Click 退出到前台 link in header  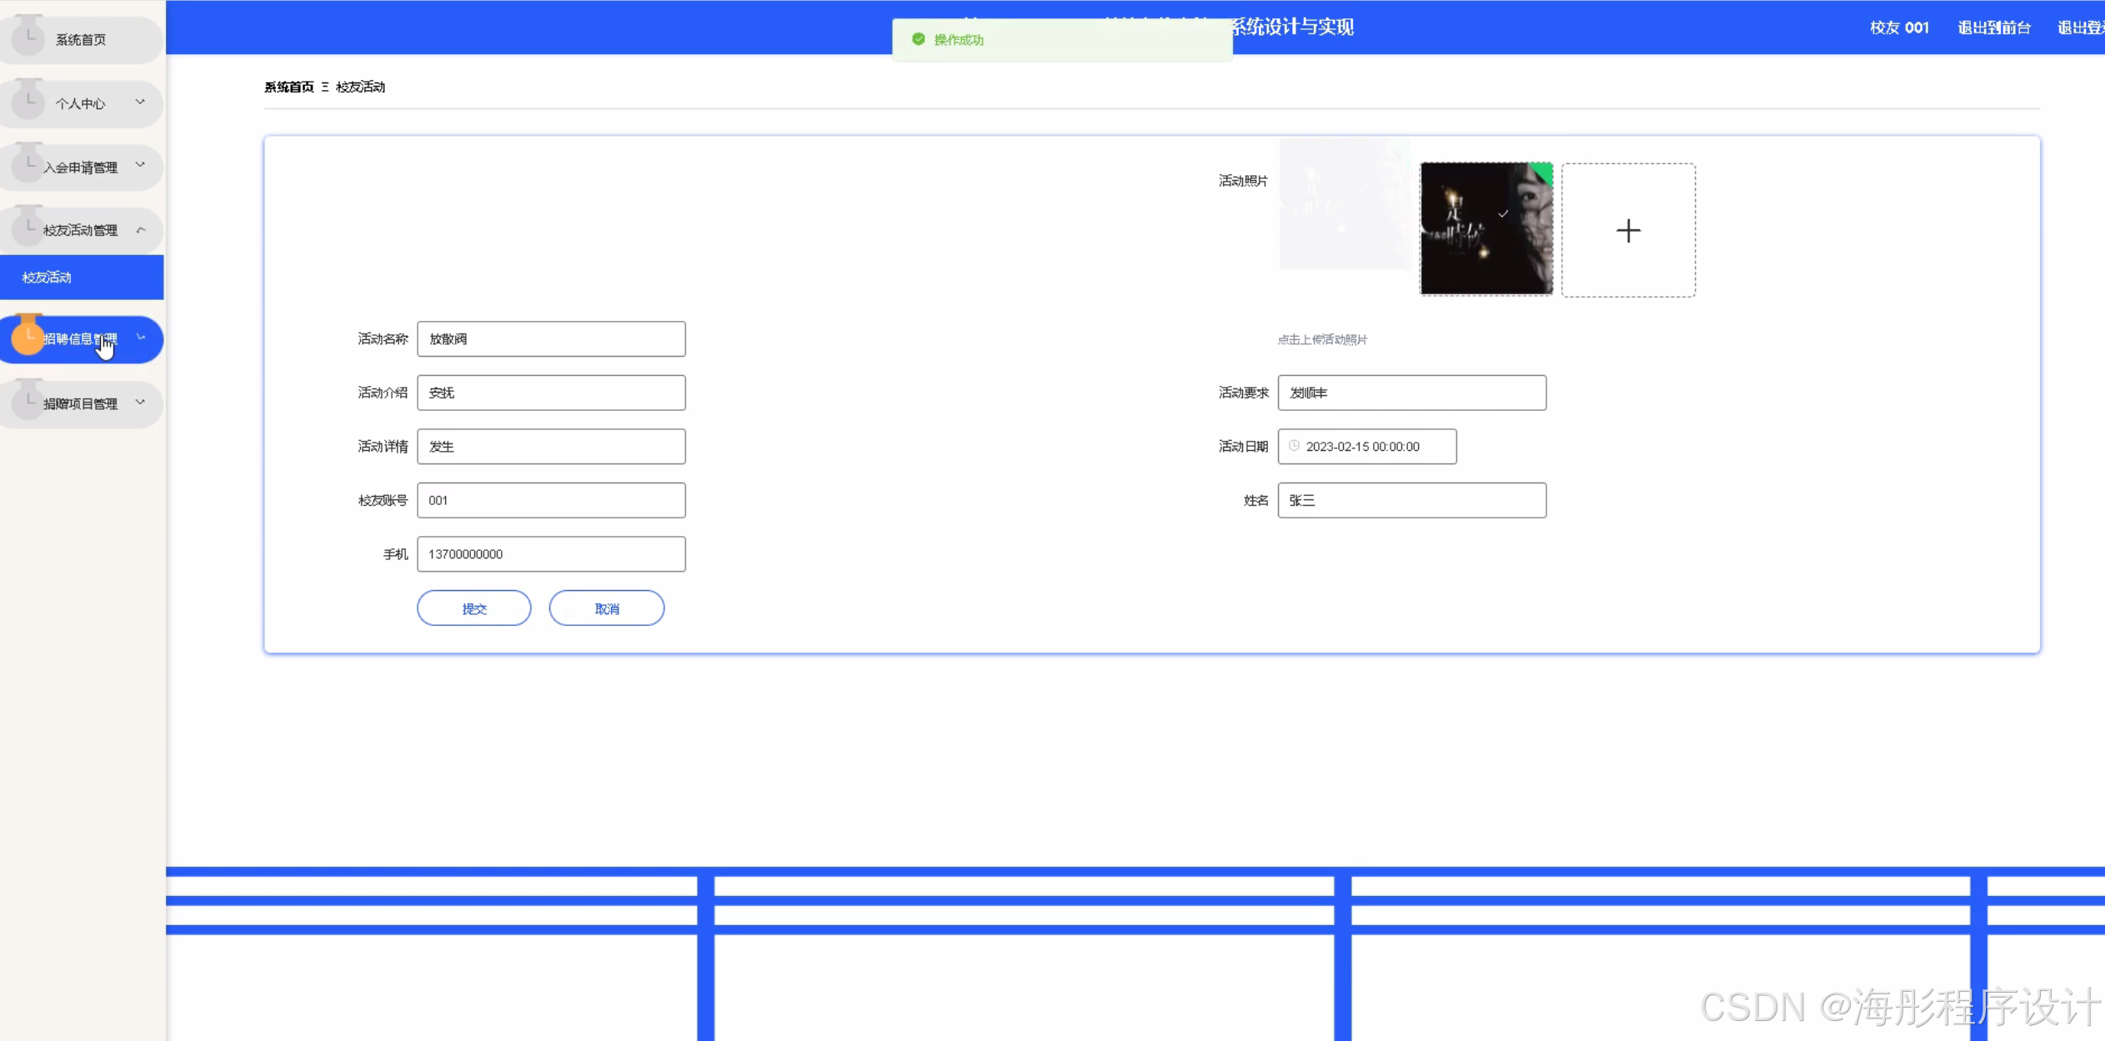tap(1993, 28)
